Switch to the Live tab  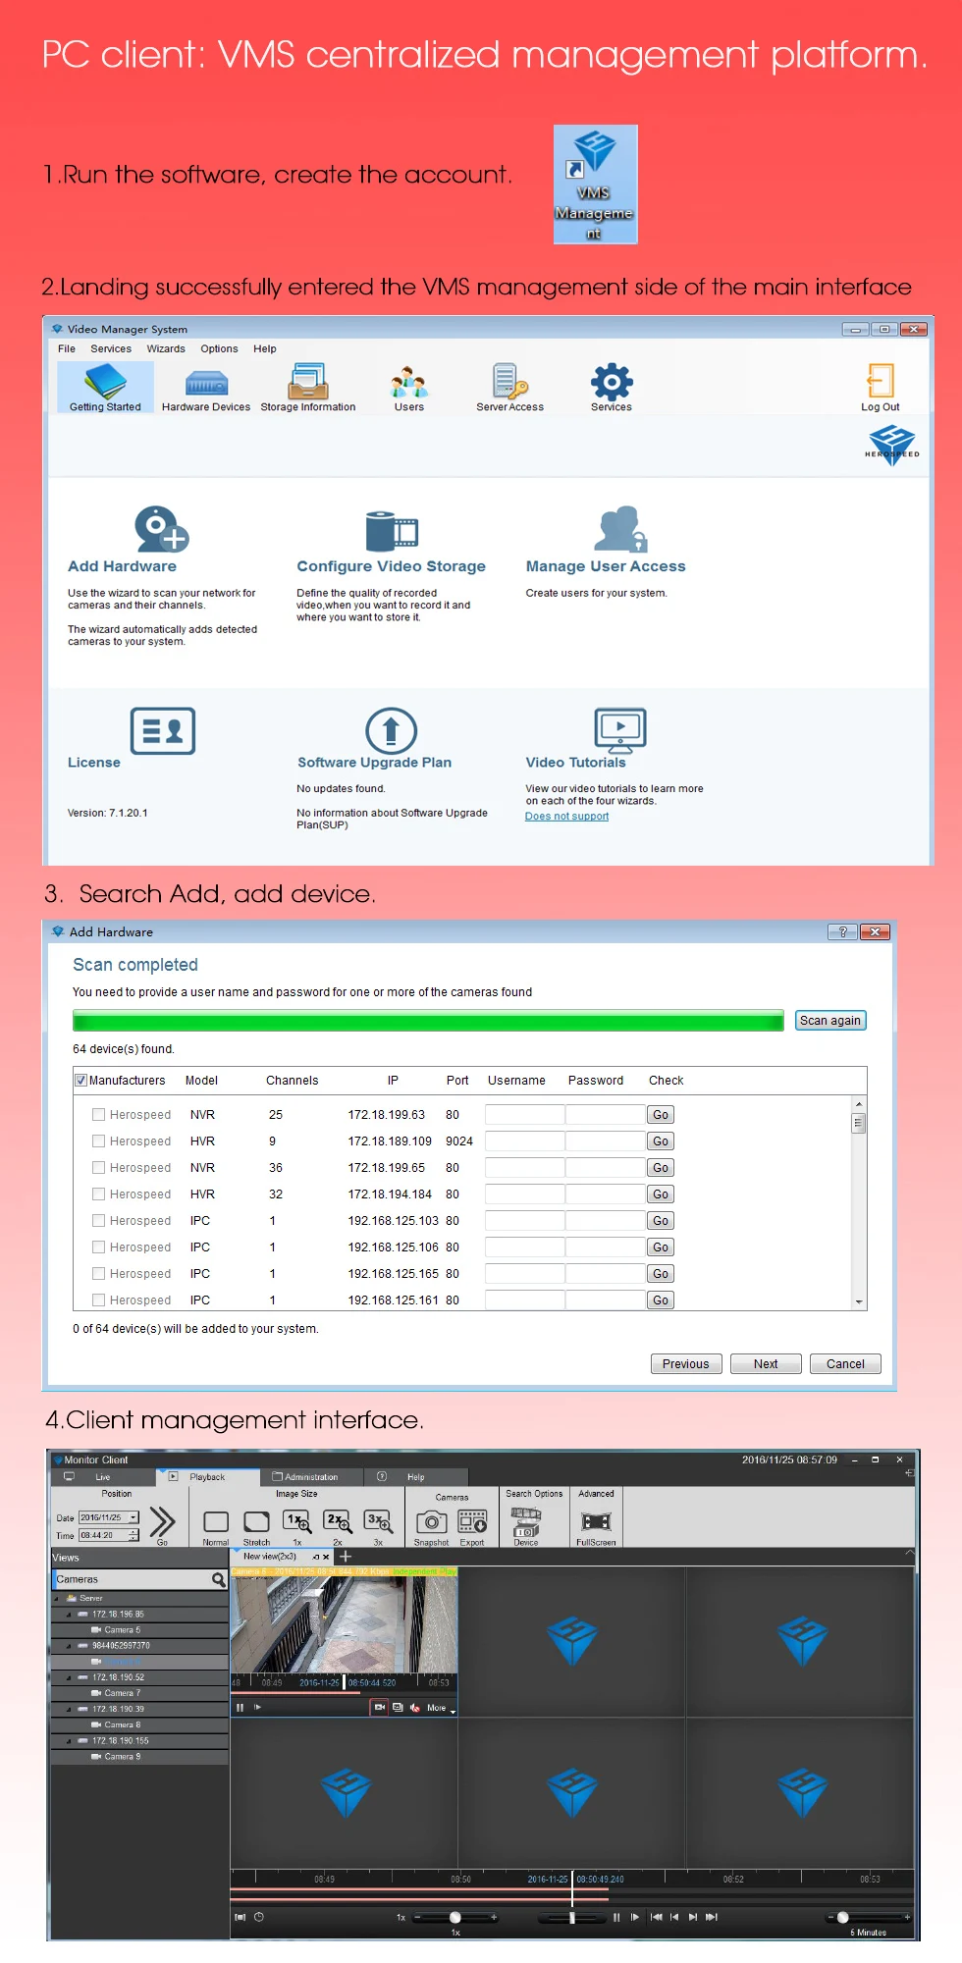click(x=103, y=1477)
